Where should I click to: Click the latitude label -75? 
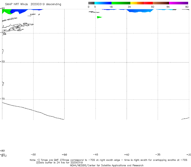(2, 99)
